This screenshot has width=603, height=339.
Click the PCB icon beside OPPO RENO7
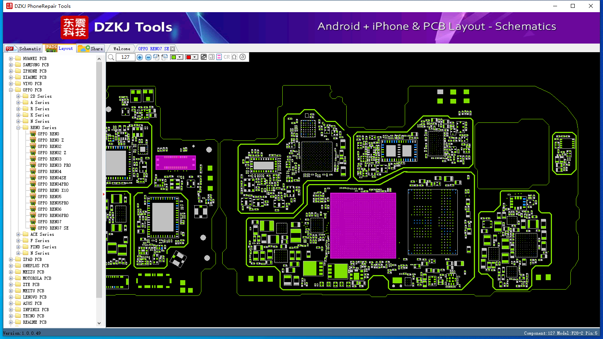tap(33, 222)
